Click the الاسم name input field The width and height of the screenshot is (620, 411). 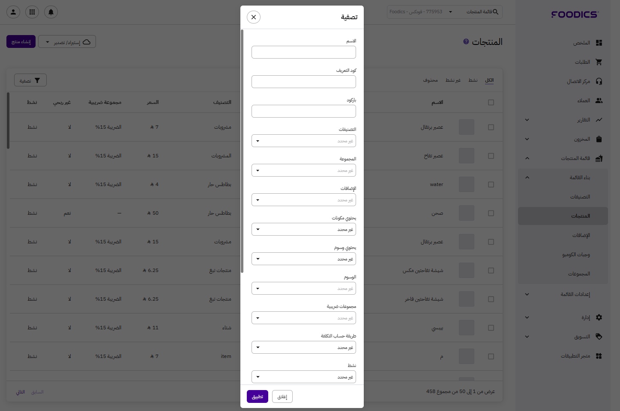pyautogui.click(x=303, y=52)
